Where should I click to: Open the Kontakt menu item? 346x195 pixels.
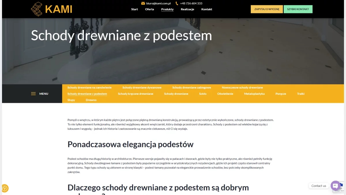coord(207,9)
